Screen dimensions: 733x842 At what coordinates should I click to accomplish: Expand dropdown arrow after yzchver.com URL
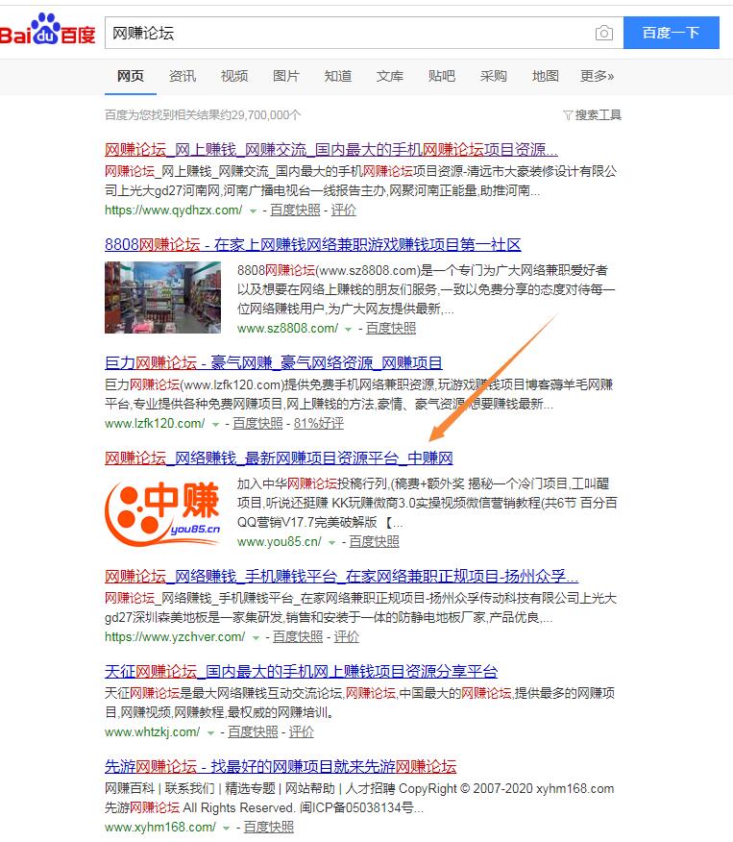click(x=256, y=638)
